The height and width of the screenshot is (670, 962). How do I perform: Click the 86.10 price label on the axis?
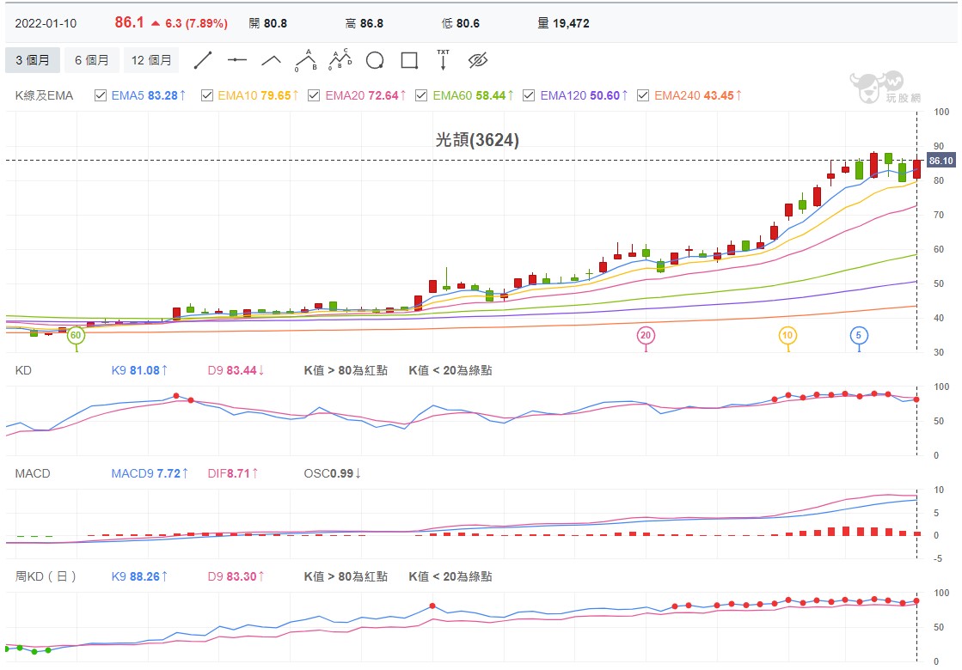pos(941,161)
